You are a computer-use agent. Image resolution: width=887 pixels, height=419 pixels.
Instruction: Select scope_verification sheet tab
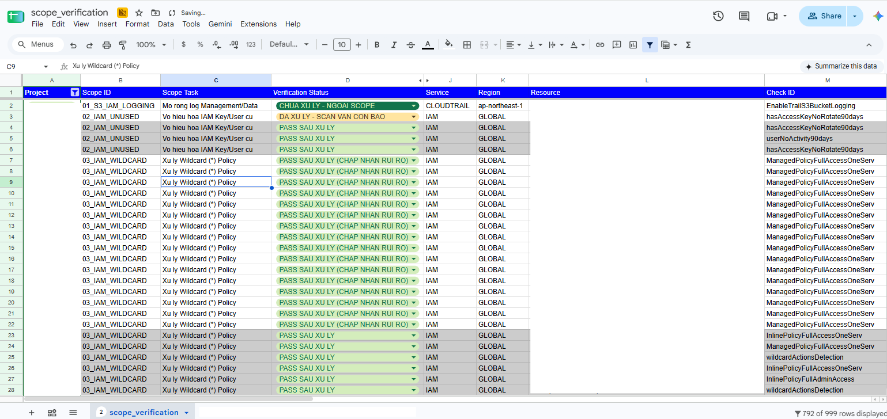coord(142,412)
